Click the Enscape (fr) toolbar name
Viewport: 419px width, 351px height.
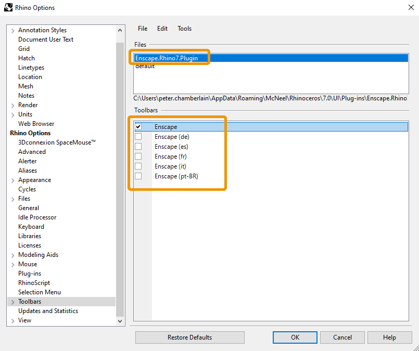point(171,157)
